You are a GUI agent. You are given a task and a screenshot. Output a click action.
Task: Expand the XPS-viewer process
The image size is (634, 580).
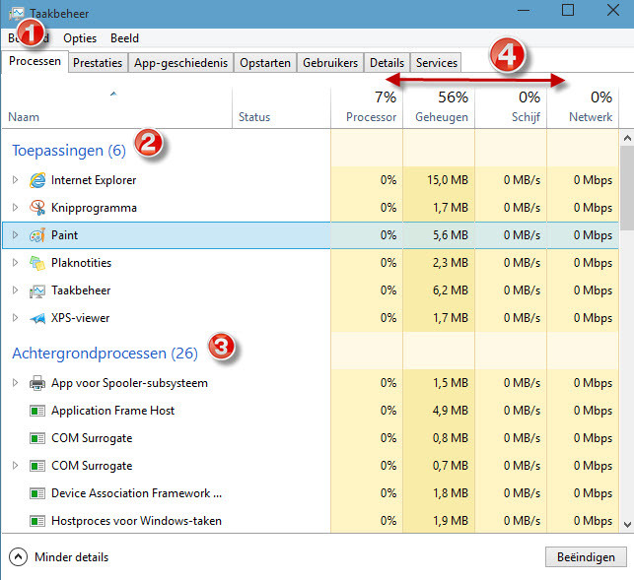15,317
